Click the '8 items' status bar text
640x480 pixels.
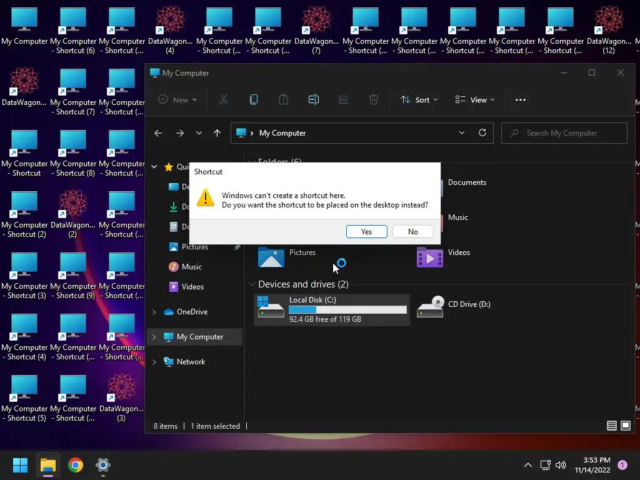coord(165,426)
